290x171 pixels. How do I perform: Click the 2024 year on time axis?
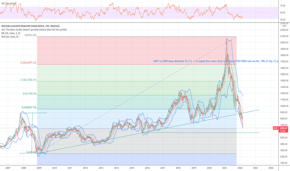[x=271, y=168]
